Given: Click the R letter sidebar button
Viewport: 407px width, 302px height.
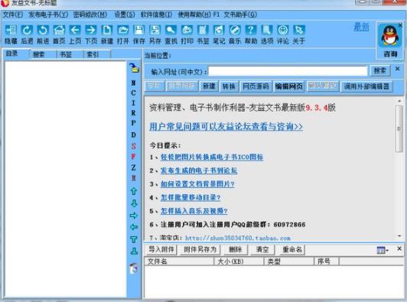Looking at the screenshot, I should pos(133,113).
